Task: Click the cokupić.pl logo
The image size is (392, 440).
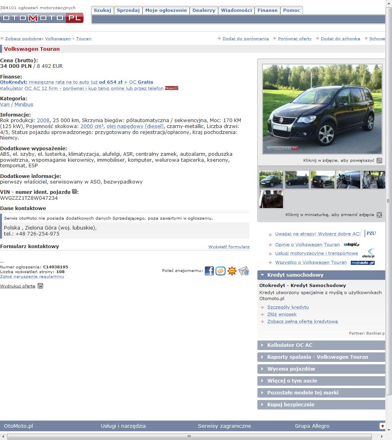Action: pos(352,245)
